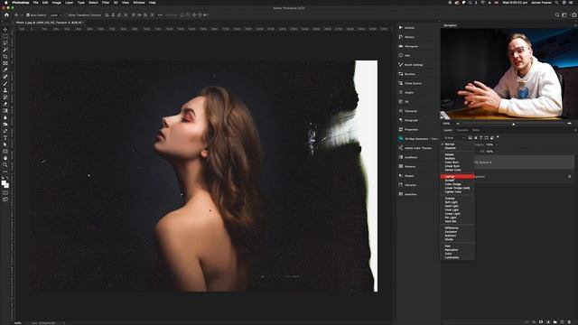Choose the Lighten blend mode
The height and width of the screenshot is (325, 578).
pos(457,177)
